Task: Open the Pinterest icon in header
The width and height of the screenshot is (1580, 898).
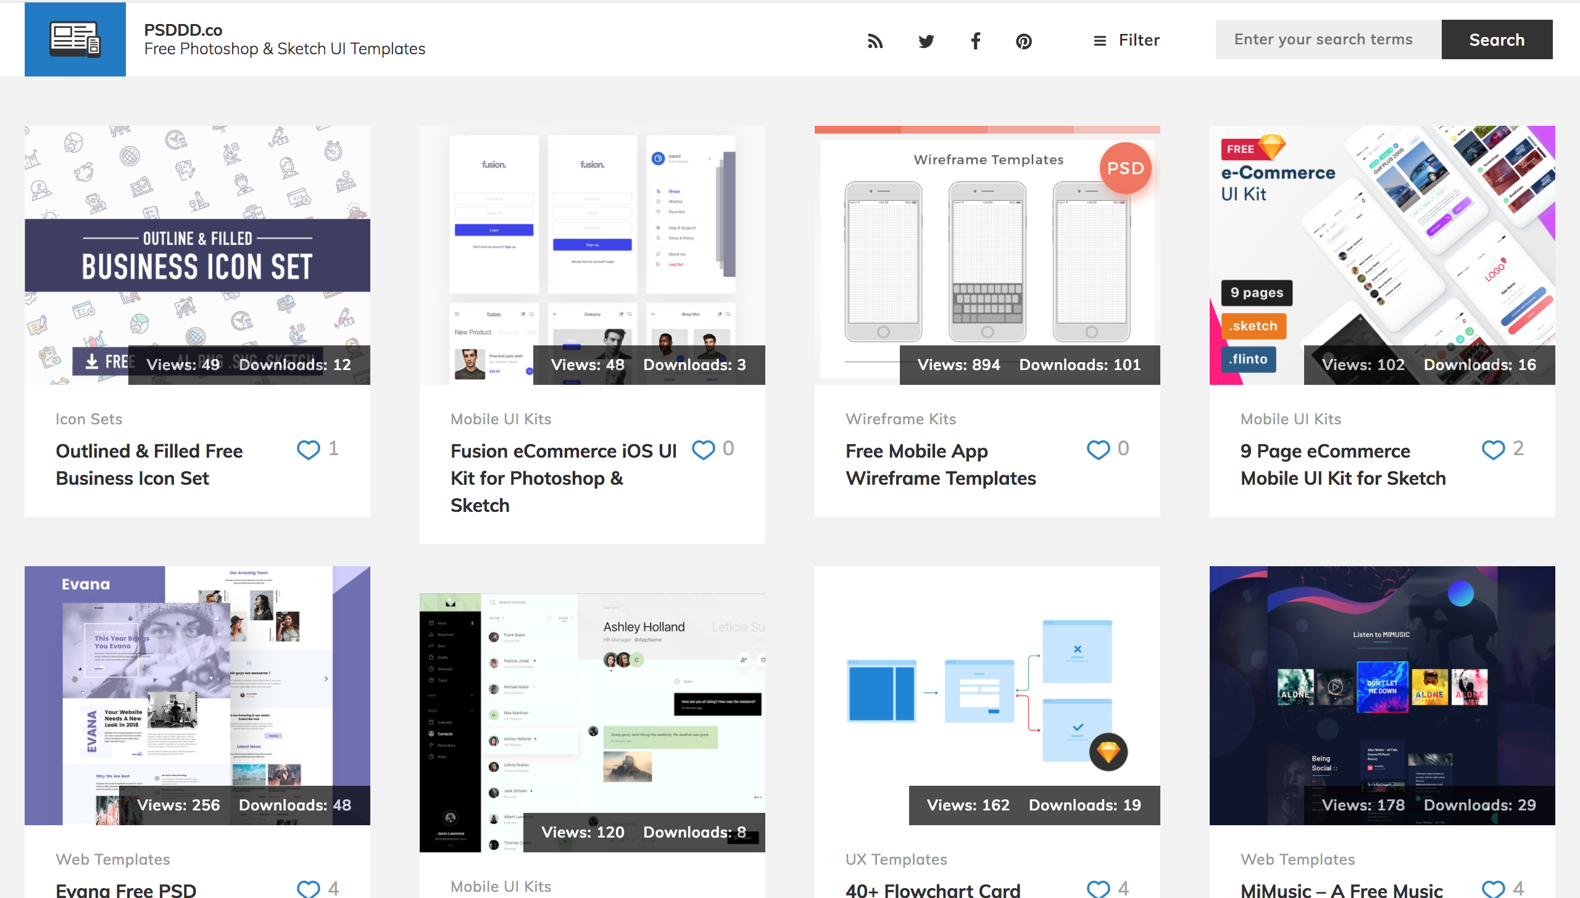Action: pos(1024,41)
